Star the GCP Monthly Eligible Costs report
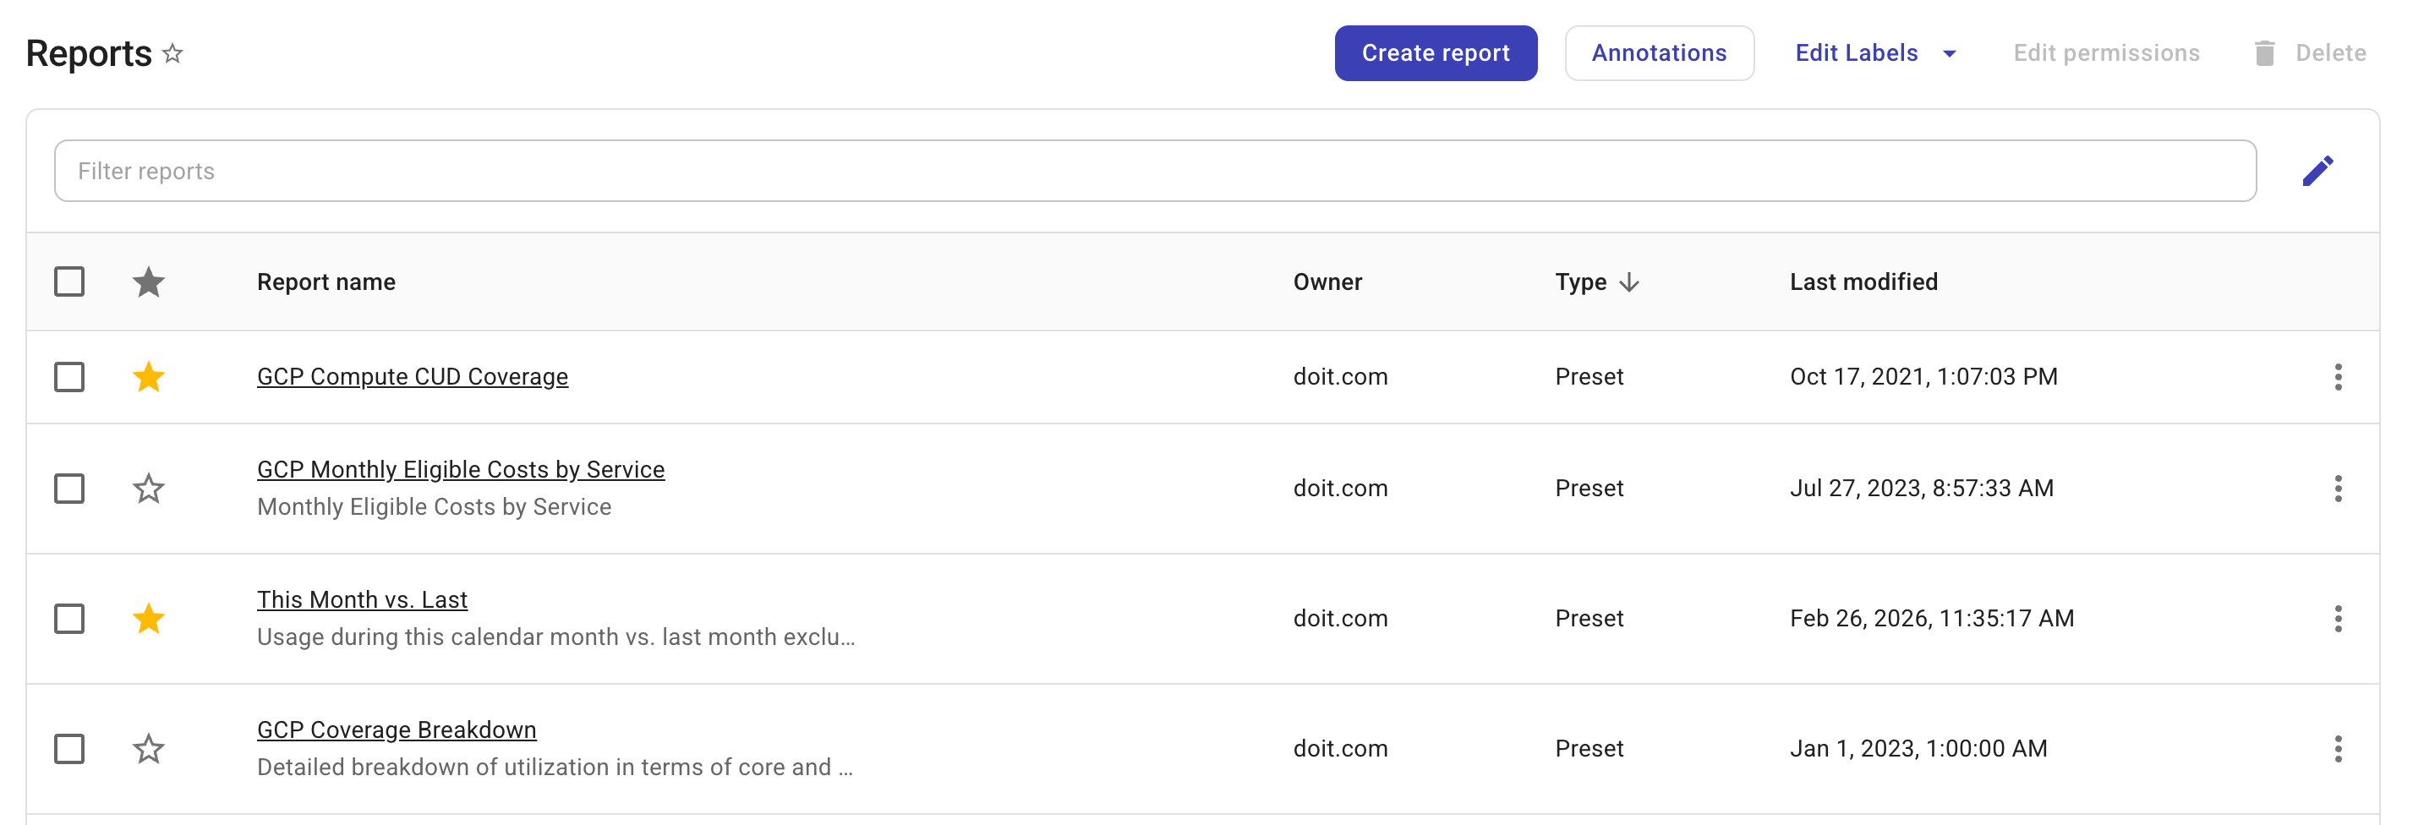The width and height of the screenshot is (2413, 825). pyautogui.click(x=148, y=489)
